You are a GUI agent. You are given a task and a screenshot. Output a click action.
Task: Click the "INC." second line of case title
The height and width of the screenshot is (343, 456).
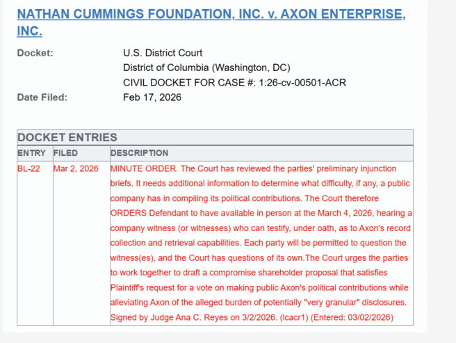pyautogui.click(x=29, y=31)
